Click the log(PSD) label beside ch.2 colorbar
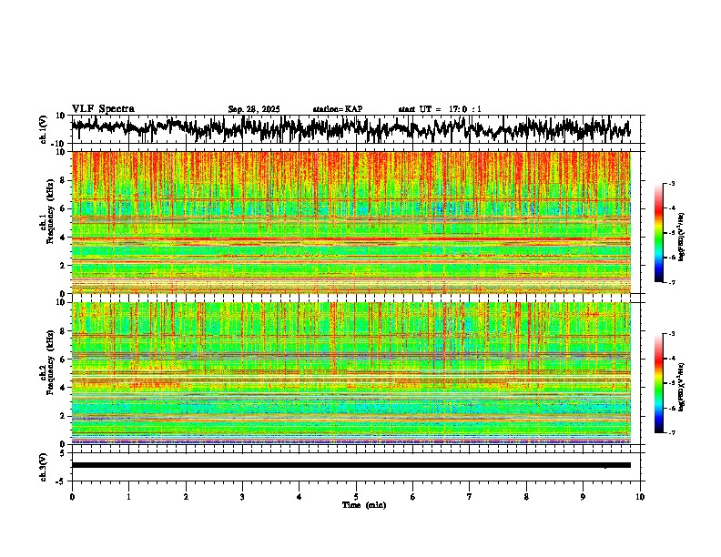 681,387
